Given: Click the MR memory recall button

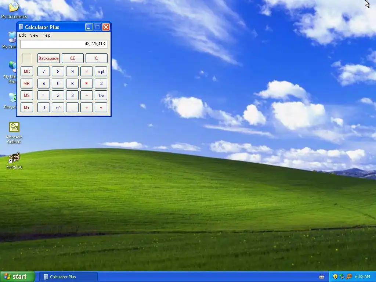Looking at the screenshot, I should 26,83.
